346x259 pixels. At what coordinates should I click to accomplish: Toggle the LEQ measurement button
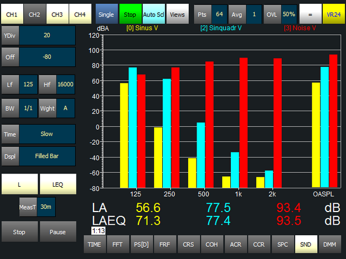(x=58, y=184)
